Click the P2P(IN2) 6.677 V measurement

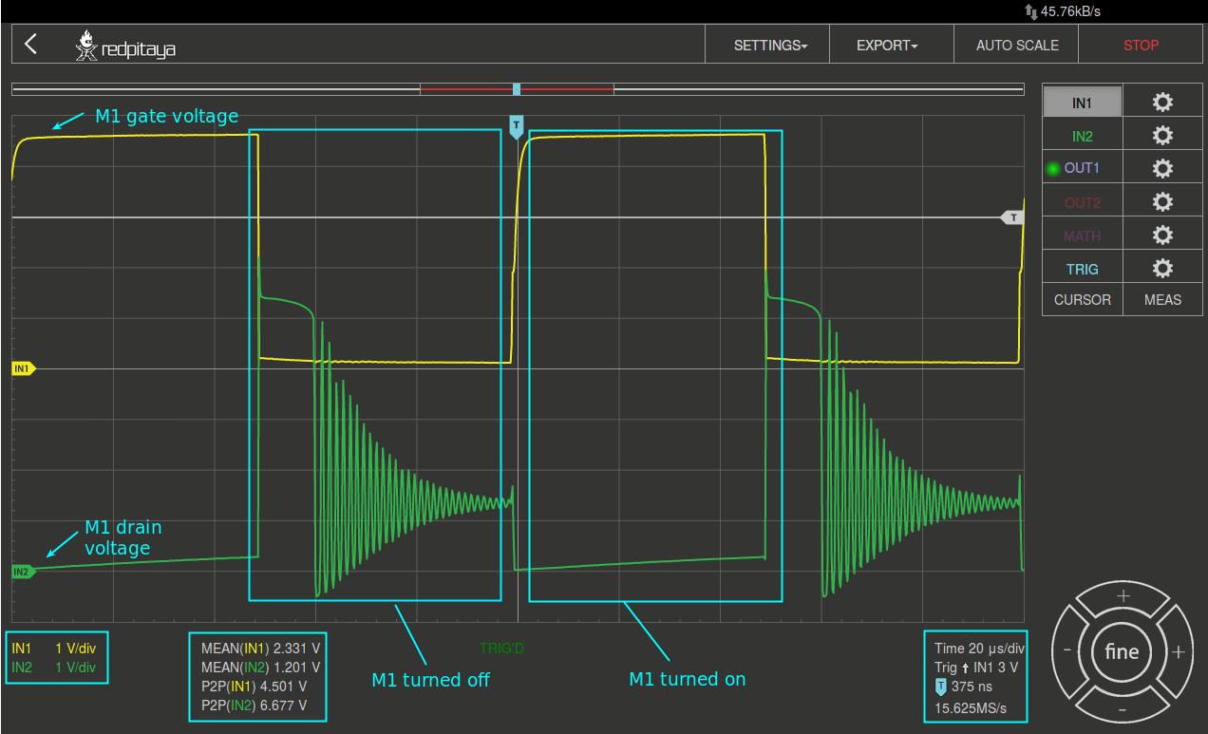(x=254, y=705)
